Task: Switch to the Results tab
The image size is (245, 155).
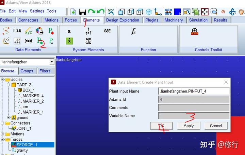Action: pyautogui.click(x=220, y=20)
